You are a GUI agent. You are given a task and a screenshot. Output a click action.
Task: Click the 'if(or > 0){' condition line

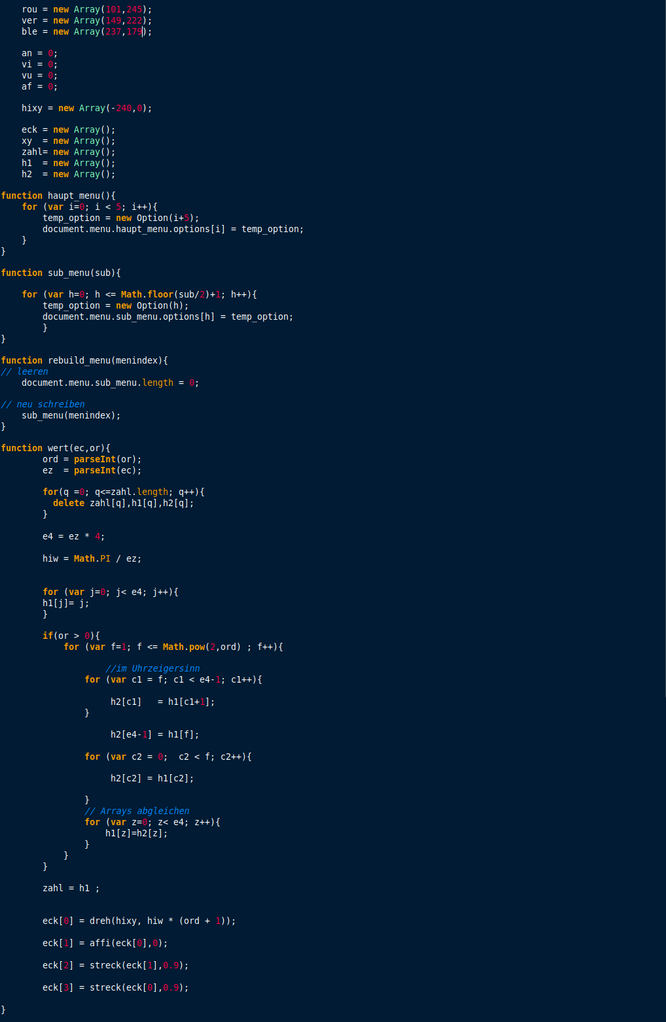tap(71, 636)
